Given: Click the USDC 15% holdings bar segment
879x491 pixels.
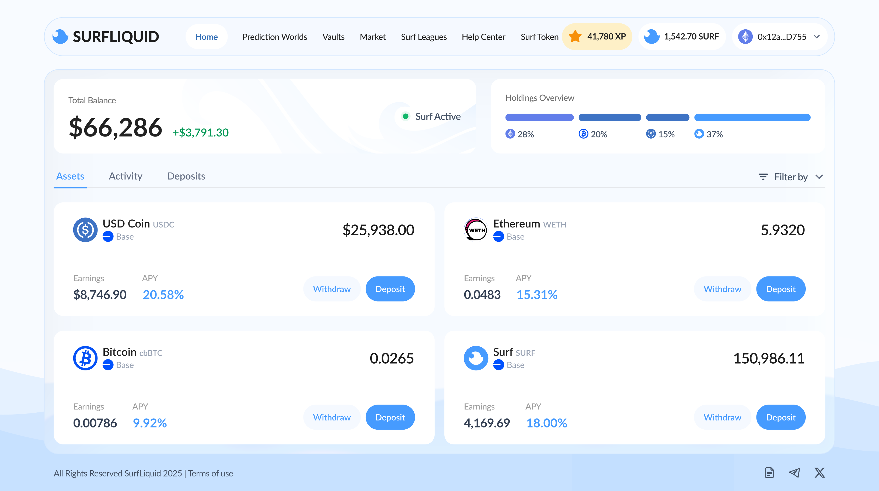Looking at the screenshot, I should [667, 117].
